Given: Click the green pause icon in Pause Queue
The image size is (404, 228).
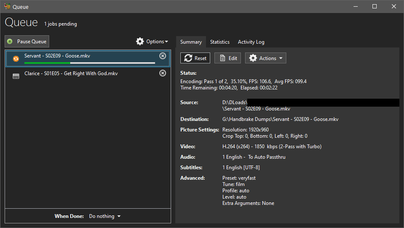Looking at the screenshot, I should click(10, 42).
